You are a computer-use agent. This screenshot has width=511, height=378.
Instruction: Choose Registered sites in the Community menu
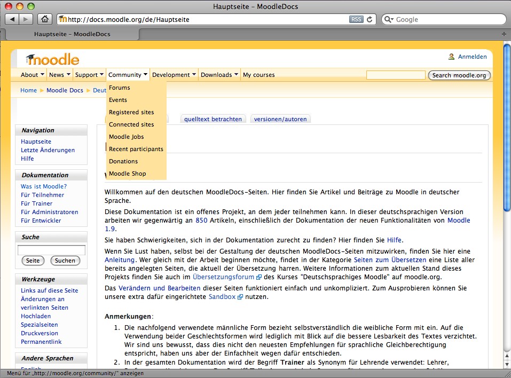[131, 112]
